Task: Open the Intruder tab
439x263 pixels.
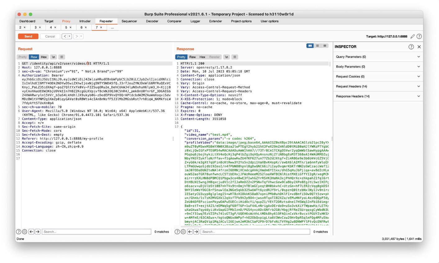Action: (85, 21)
